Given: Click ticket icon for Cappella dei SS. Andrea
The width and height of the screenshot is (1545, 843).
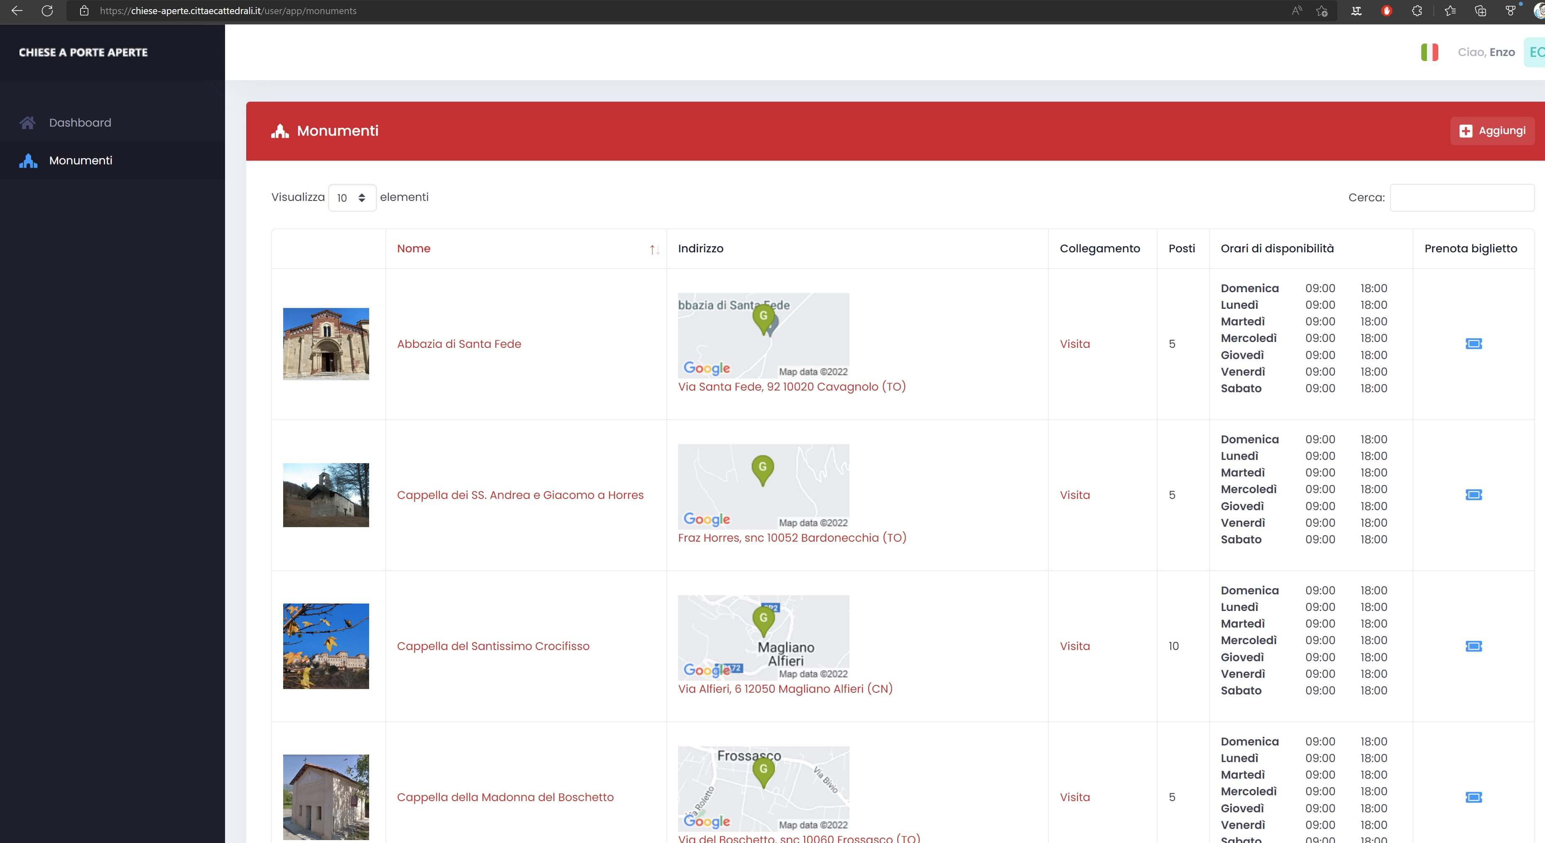Looking at the screenshot, I should (1473, 495).
